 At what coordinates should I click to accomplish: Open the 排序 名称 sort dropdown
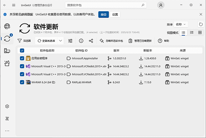coord(181,24)
